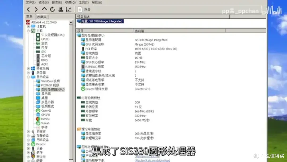Viewport: 287px width, 162px height.
Task: Switch to the 收藏夹 tab
Action: [x=42, y=17]
